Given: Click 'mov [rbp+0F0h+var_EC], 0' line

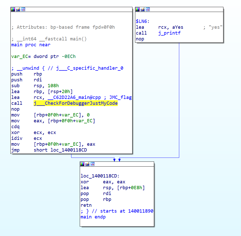Looking at the screenshot, I should (50, 115).
